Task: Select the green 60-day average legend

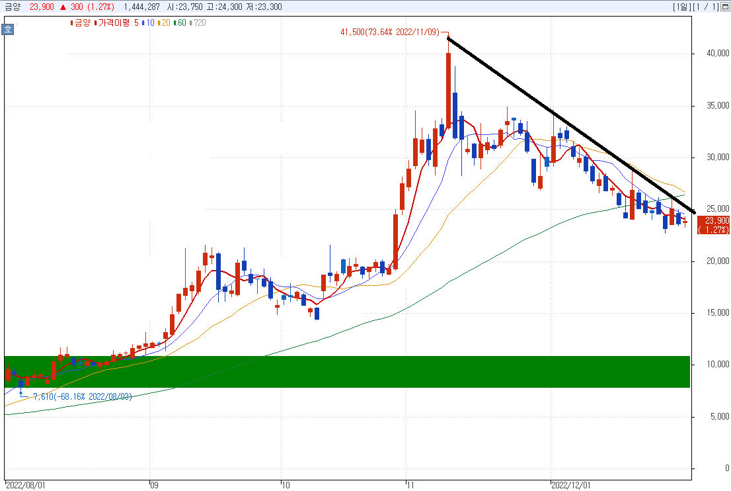Action: coord(180,23)
